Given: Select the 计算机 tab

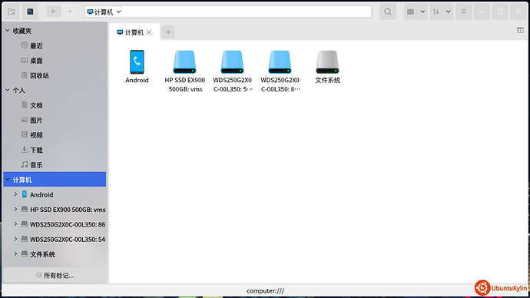Looking at the screenshot, I should click(x=134, y=32).
